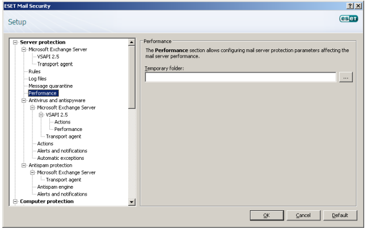The width and height of the screenshot is (367, 229).
Task: Select the highlighted Performance tree item
Action: (x=43, y=93)
